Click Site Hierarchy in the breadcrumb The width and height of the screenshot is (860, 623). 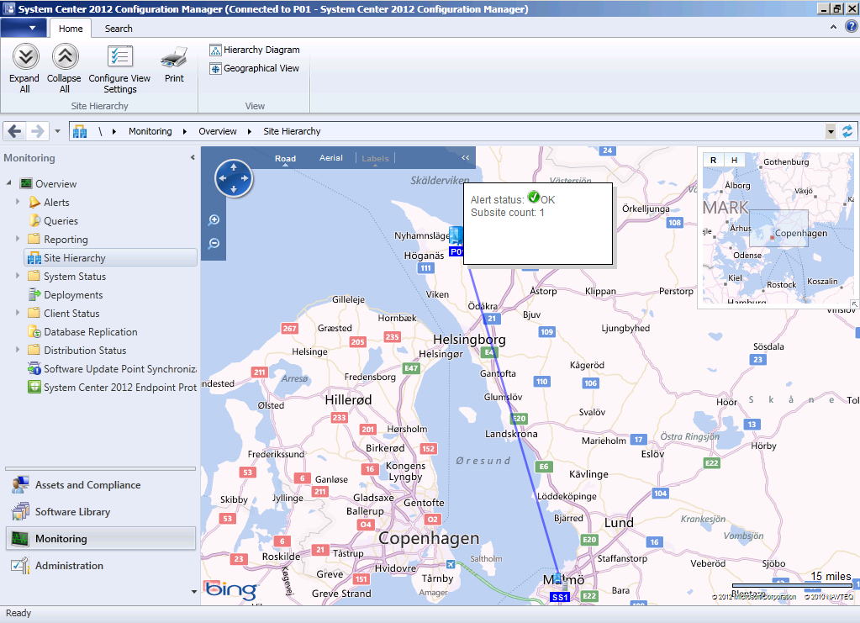click(292, 131)
